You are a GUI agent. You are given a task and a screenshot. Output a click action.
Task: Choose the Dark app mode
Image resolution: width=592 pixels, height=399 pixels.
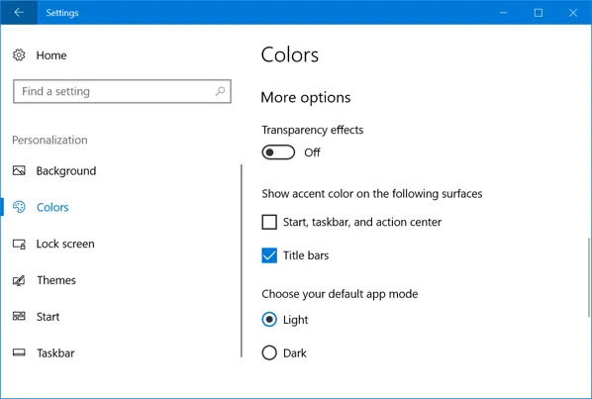pos(269,352)
